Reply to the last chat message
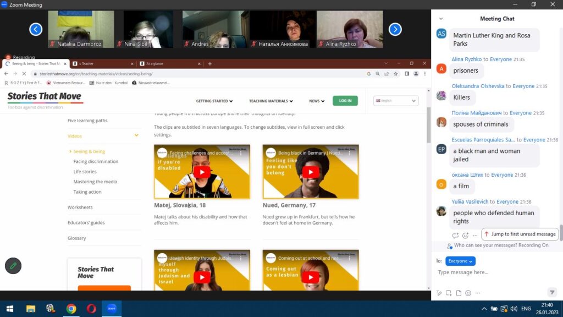This screenshot has height=317, width=563. click(x=455, y=235)
